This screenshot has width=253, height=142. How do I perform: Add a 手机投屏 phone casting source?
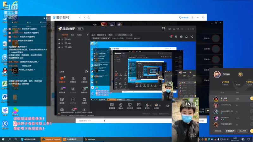click(130, 106)
